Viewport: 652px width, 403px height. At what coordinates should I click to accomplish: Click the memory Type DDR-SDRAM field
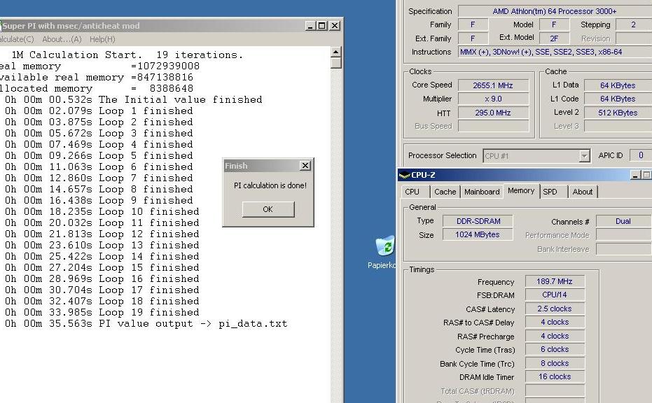coord(478,221)
